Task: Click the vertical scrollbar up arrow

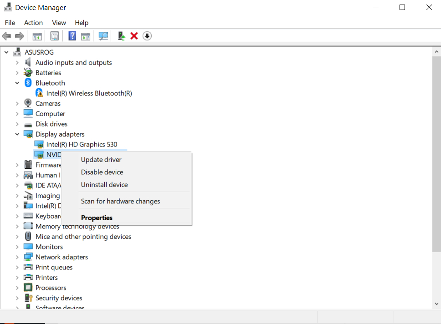Action: [x=436, y=52]
